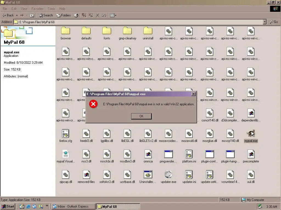Open the gmp-clearkey folder
This screenshot has width=281, height=210.
click(x=127, y=31)
